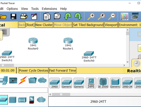141x107 pixels.
Task: Open the View menu
Action: coord(25,9)
